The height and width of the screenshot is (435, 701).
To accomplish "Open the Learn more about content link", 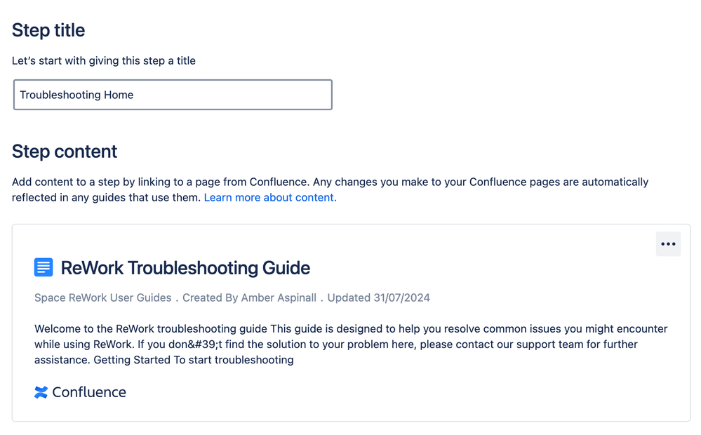I will (x=270, y=198).
